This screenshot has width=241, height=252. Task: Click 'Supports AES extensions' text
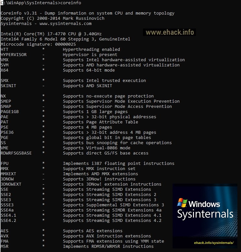[x=93, y=231]
